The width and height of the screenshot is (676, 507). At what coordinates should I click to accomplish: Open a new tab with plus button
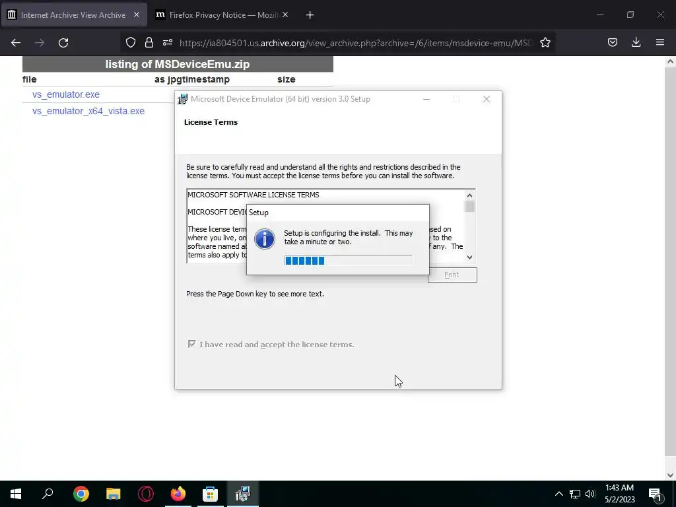click(x=310, y=15)
